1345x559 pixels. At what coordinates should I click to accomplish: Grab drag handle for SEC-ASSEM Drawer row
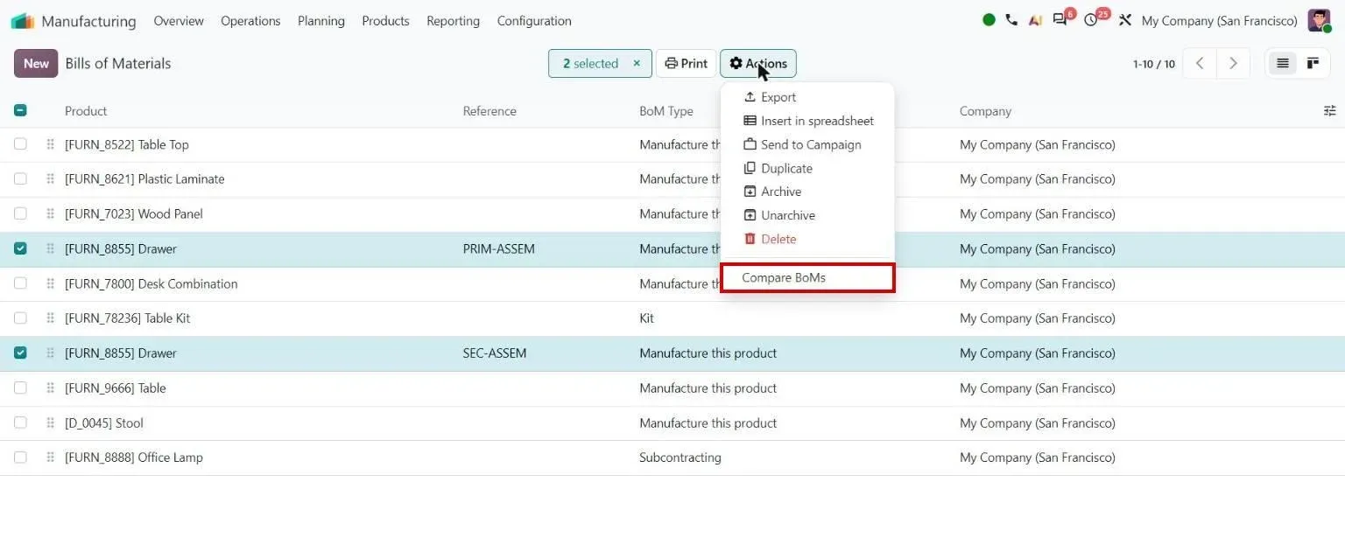(50, 353)
